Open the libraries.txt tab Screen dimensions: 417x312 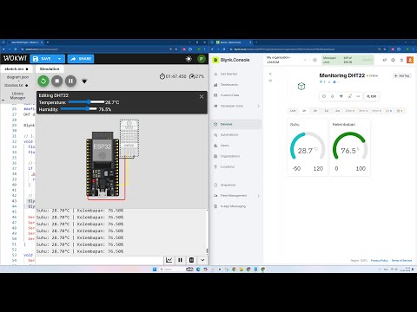(16, 85)
